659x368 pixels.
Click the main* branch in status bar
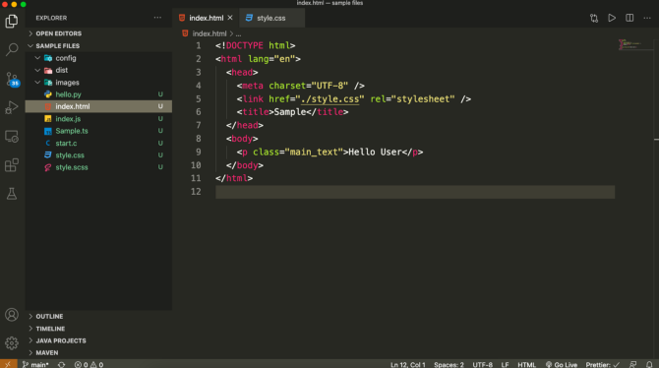click(x=35, y=365)
